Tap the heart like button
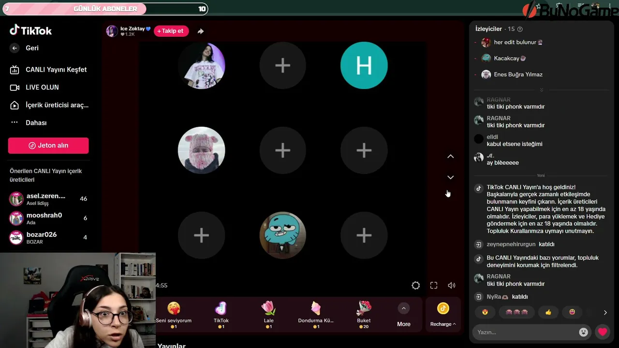The width and height of the screenshot is (619, 348). point(602,332)
